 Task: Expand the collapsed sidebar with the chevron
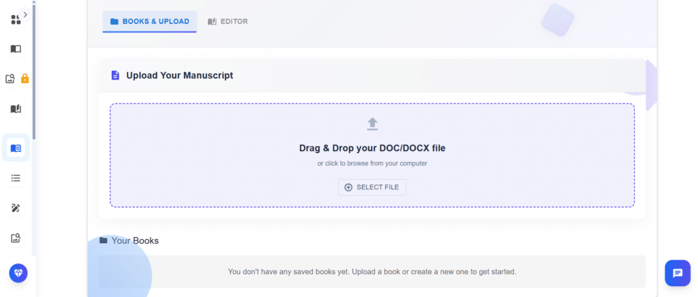tap(25, 14)
